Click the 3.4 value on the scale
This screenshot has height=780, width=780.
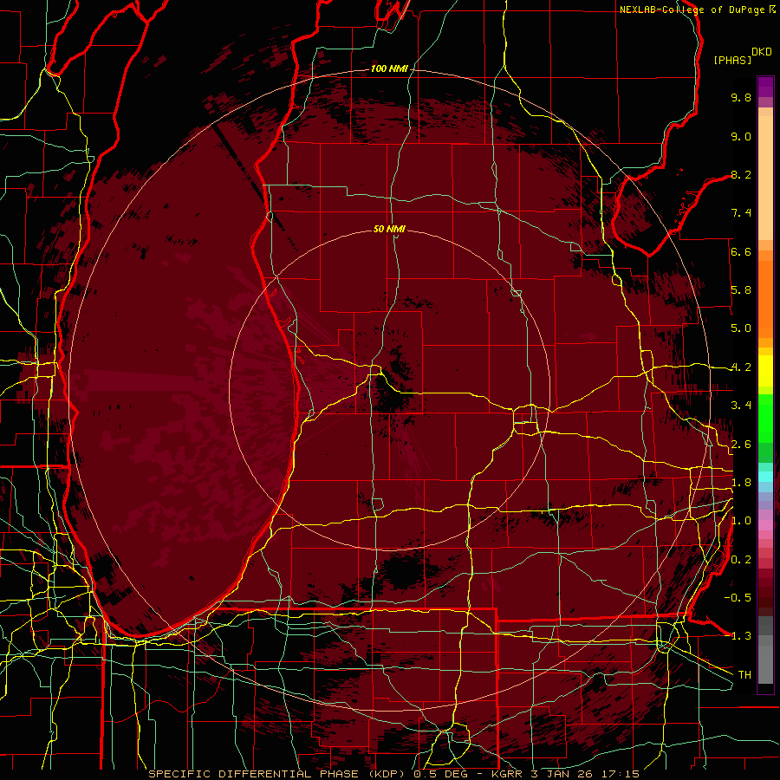tap(741, 406)
